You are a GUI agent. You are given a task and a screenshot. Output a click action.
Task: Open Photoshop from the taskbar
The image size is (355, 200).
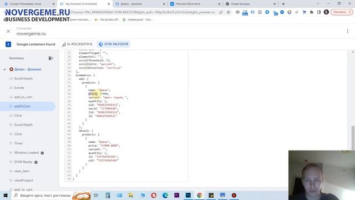(188, 195)
